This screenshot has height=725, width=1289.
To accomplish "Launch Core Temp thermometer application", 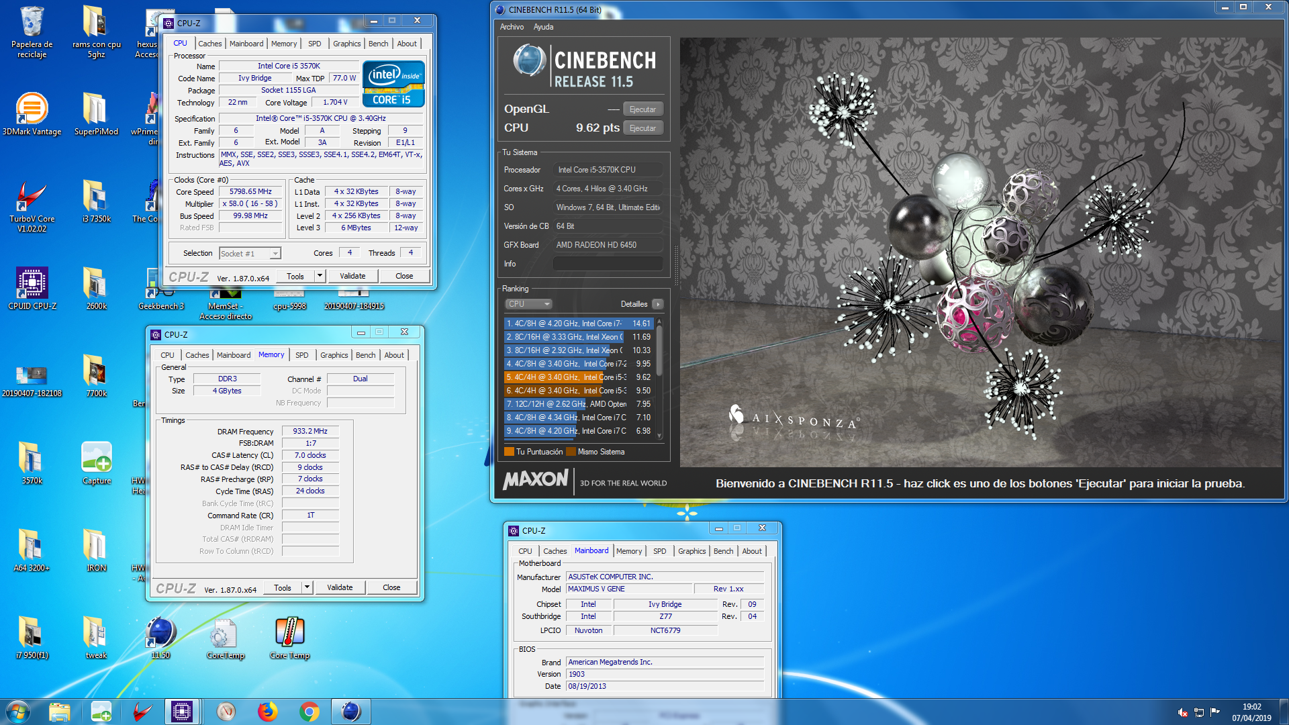I will pyautogui.click(x=289, y=638).
